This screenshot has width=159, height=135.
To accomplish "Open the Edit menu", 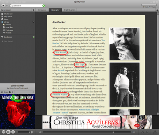I will [7, 2].
